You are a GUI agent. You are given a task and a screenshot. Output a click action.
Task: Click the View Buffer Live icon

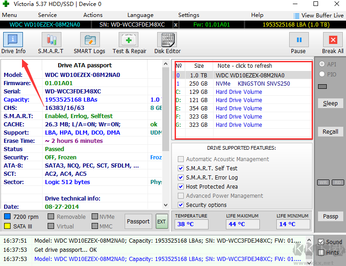pos(296,16)
